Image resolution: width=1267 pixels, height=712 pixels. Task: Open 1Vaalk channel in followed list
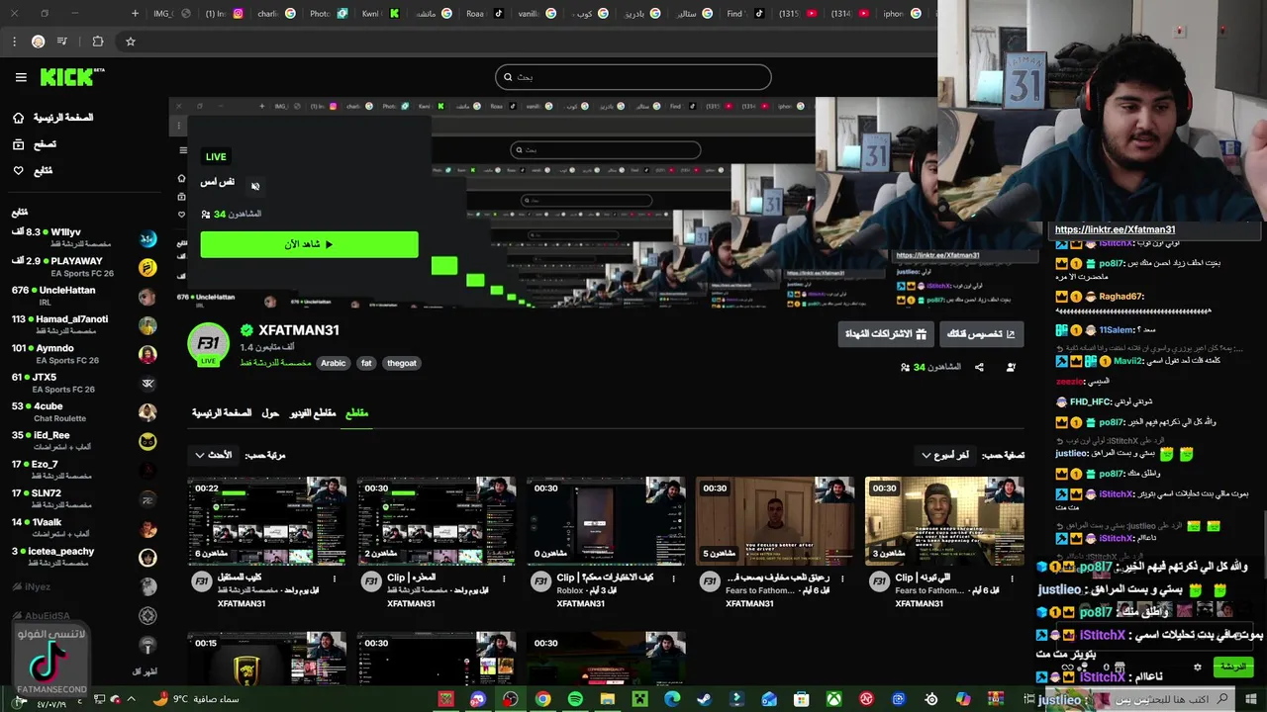[83, 528]
